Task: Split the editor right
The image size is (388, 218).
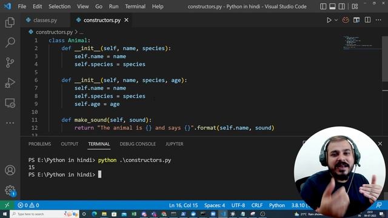Action: [367, 20]
